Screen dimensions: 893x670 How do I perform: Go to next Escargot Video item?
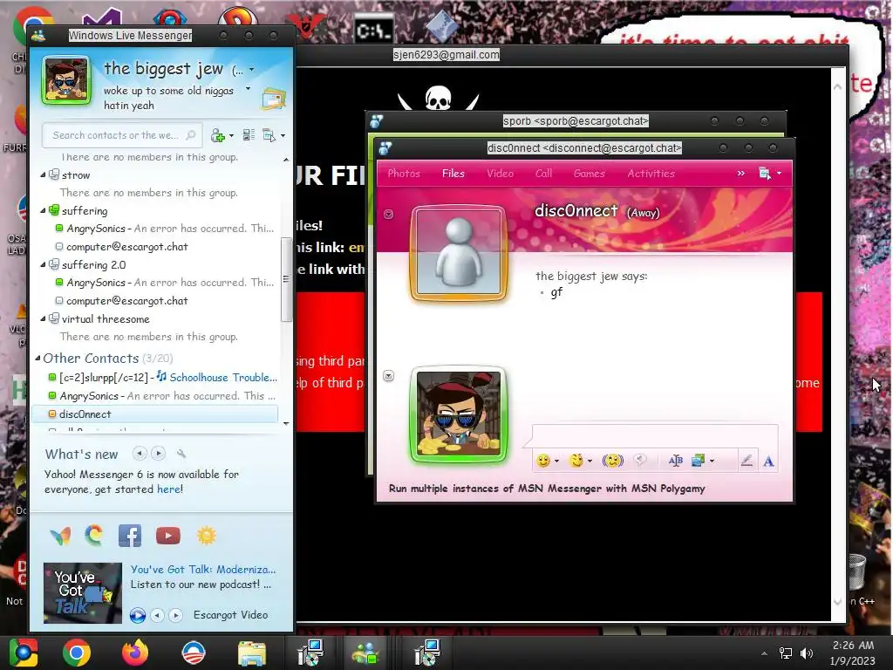(x=176, y=615)
